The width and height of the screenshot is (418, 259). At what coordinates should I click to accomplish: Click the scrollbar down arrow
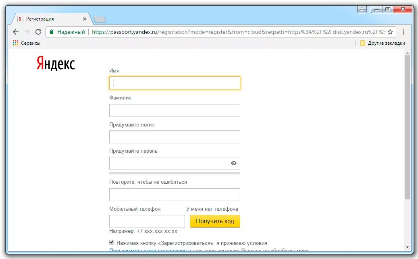[x=407, y=247]
